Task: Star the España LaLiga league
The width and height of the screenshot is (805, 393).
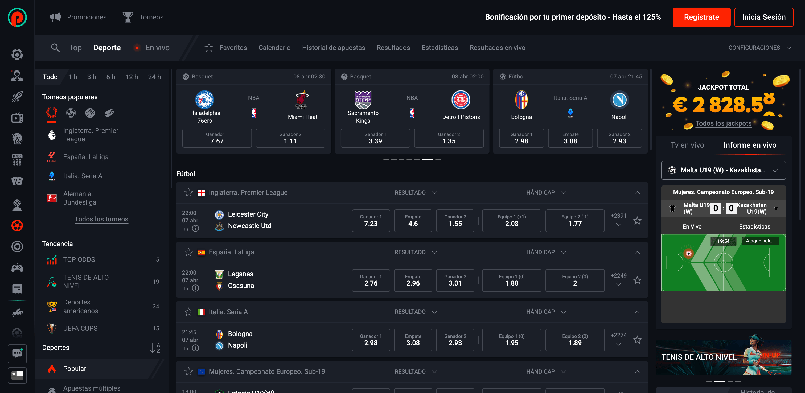Action: point(189,252)
